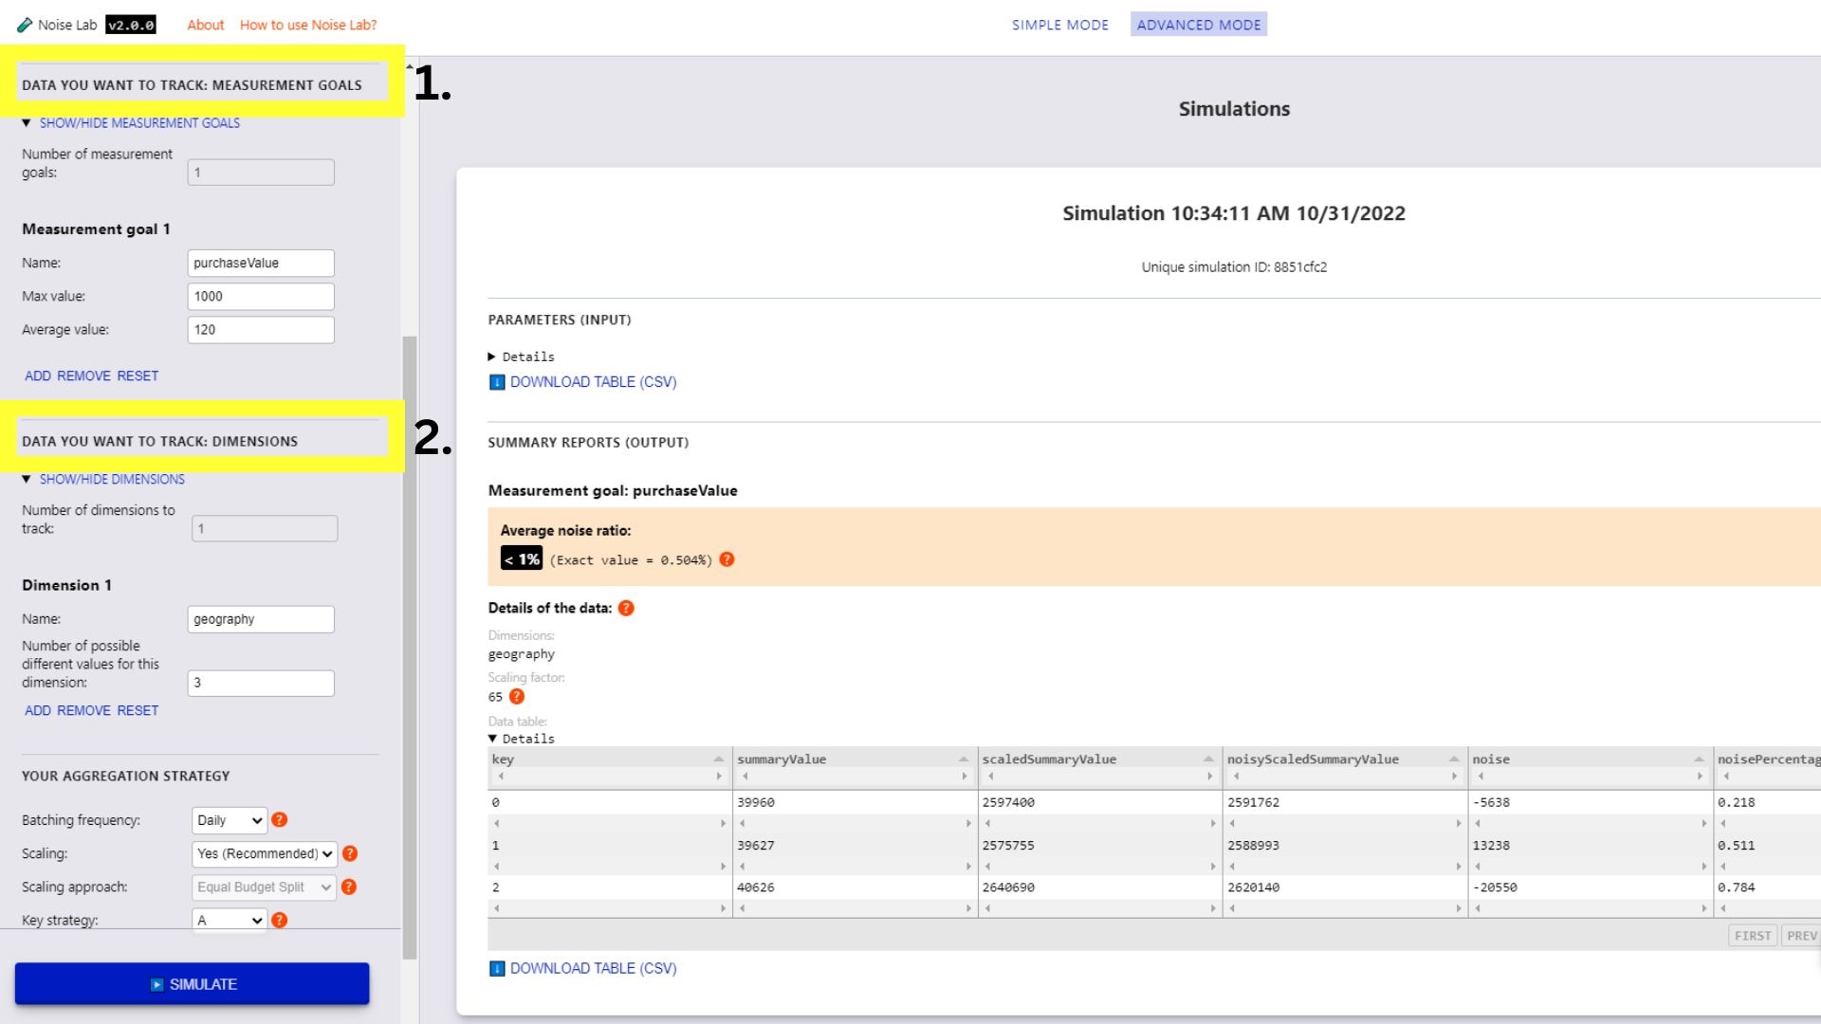
Task: Toggle SHOW/HIDE MEASUREMENT GOALS section
Action: [138, 122]
